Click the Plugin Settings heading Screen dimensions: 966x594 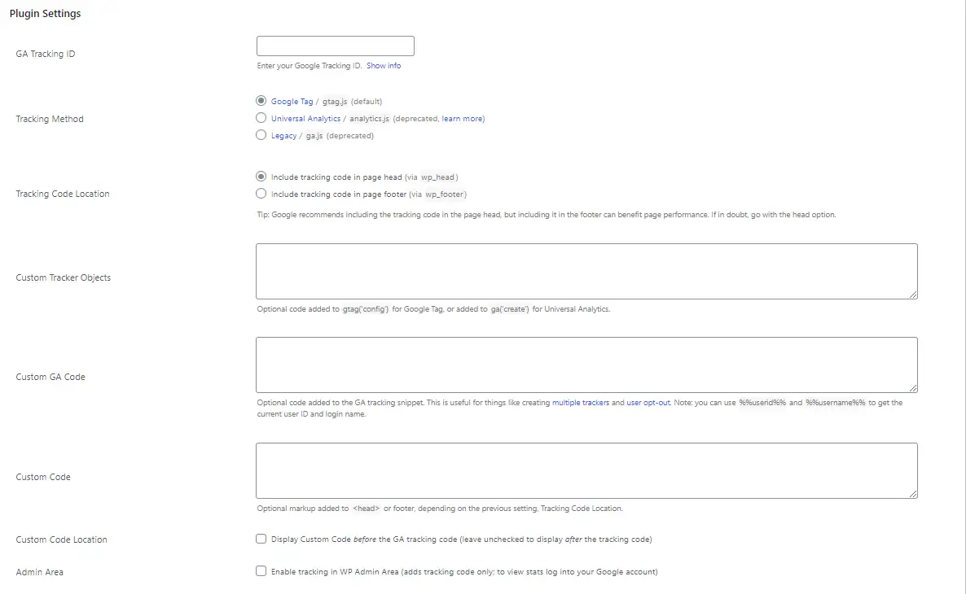[x=45, y=13]
